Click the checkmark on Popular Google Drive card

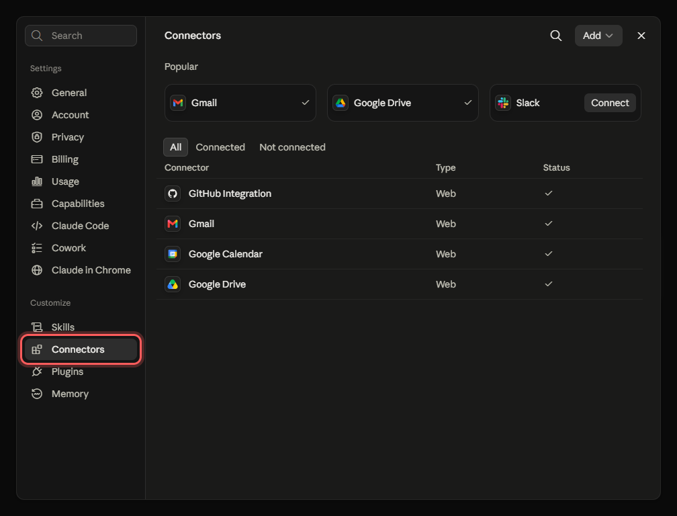(468, 103)
